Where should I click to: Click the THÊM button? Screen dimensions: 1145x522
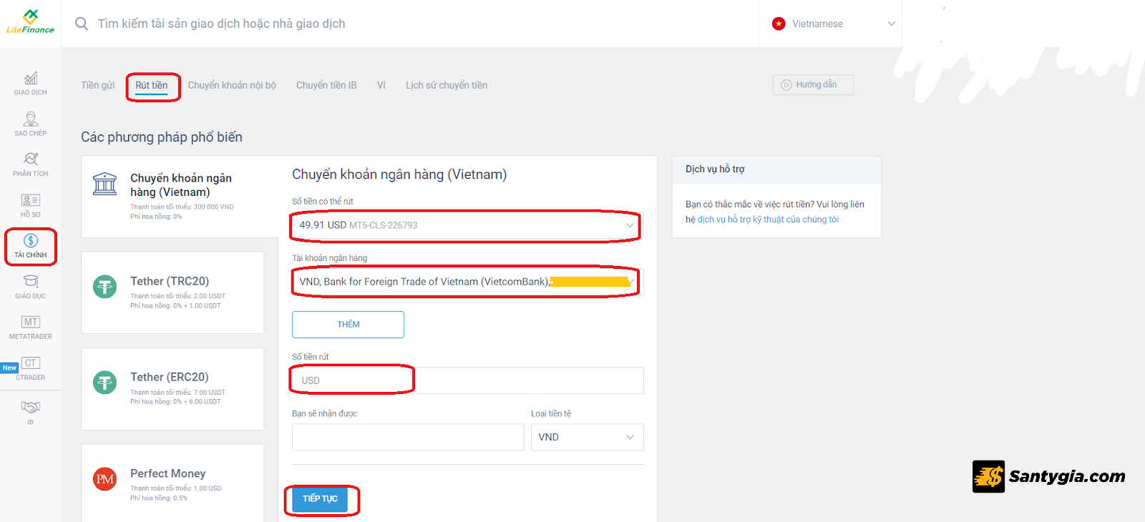[348, 325]
